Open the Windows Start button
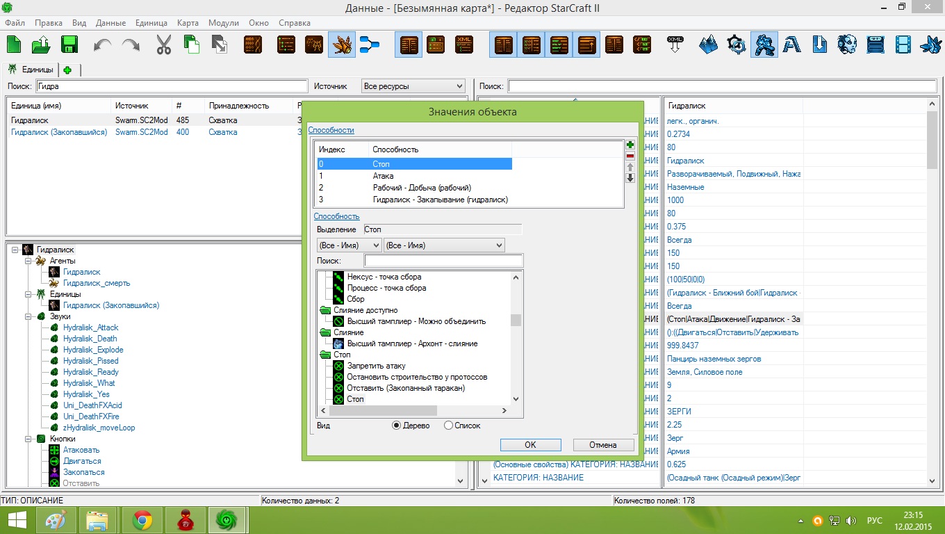 coord(17,519)
